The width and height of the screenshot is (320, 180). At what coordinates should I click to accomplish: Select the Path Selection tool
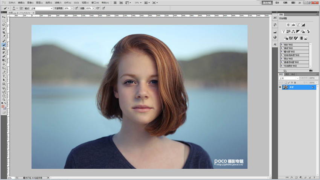[x=4, y=80]
